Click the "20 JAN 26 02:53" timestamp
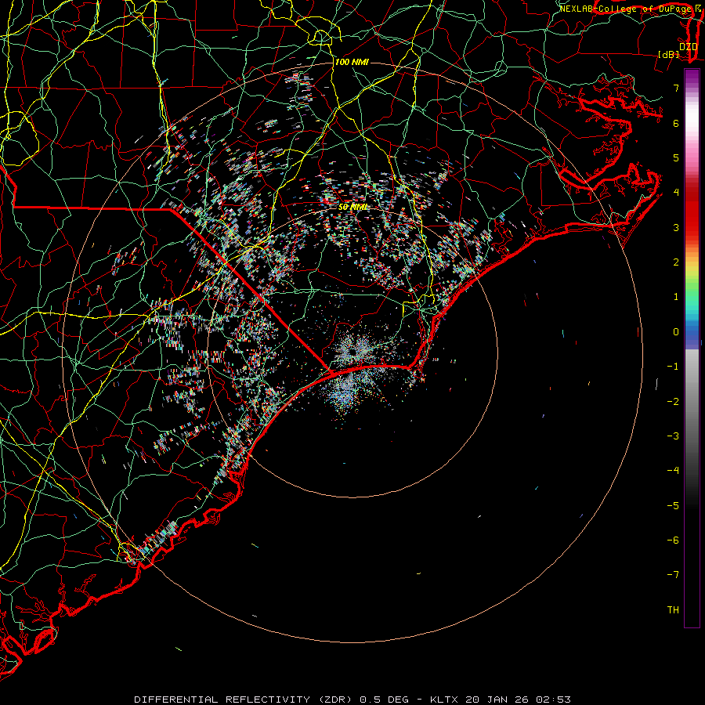This screenshot has width=705, height=705. point(519,700)
